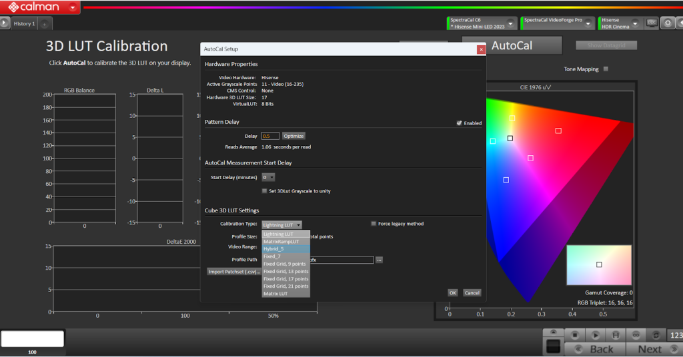Select Fixed Grid, 21 points option
The image size is (683, 357).
(285, 286)
